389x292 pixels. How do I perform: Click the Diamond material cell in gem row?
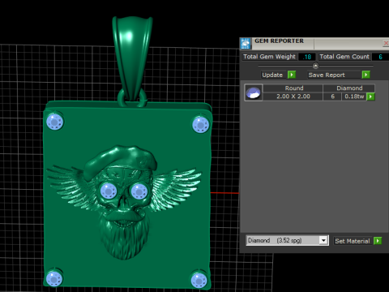click(x=349, y=88)
